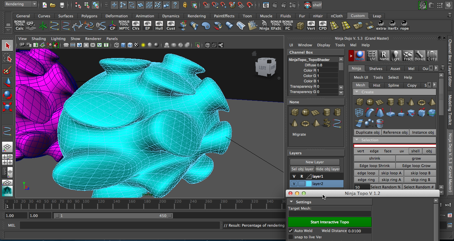This screenshot has width=454, height=241.
Task: Open the Shelves tab in Ninja Dojo
Action: (376, 69)
